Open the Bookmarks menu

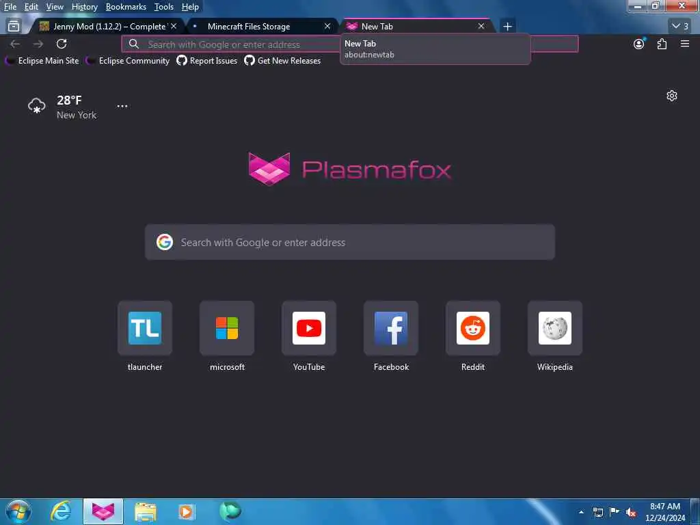coord(126,7)
